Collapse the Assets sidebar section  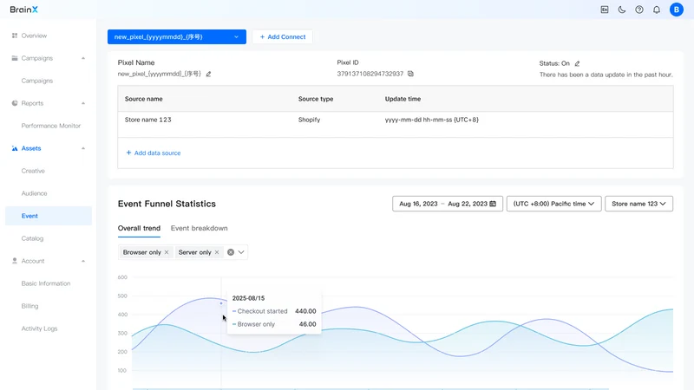tap(83, 148)
